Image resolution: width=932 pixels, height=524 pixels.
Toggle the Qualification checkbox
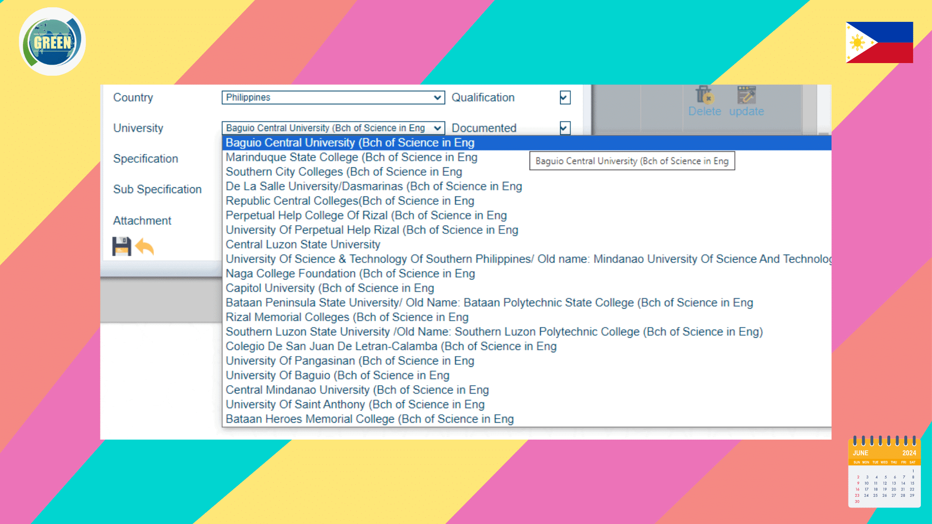pos(565,98)
